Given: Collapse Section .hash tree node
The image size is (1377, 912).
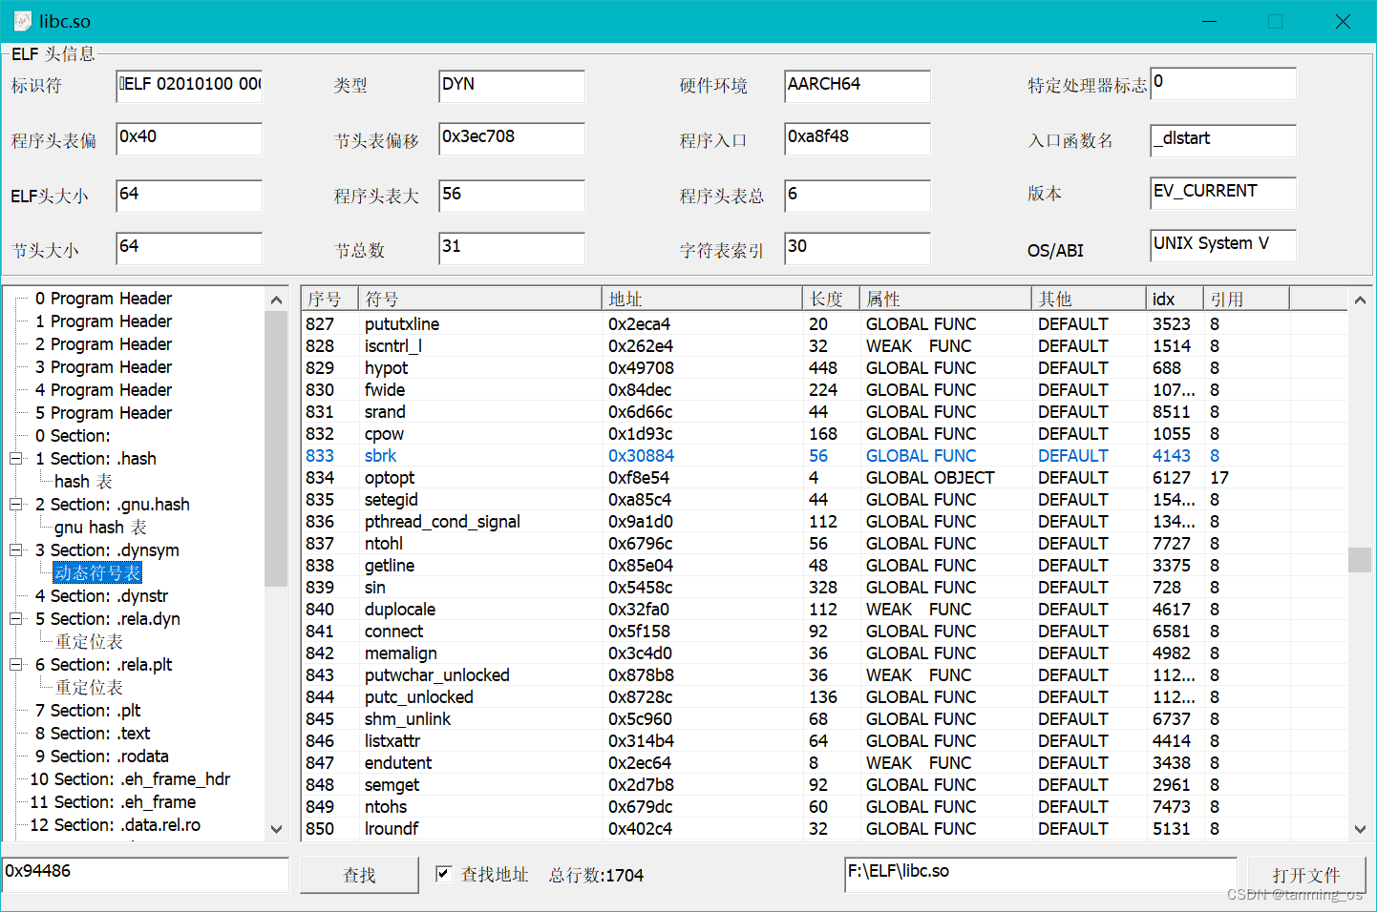Looking at the screenshot, I should (x=13, y=458).
